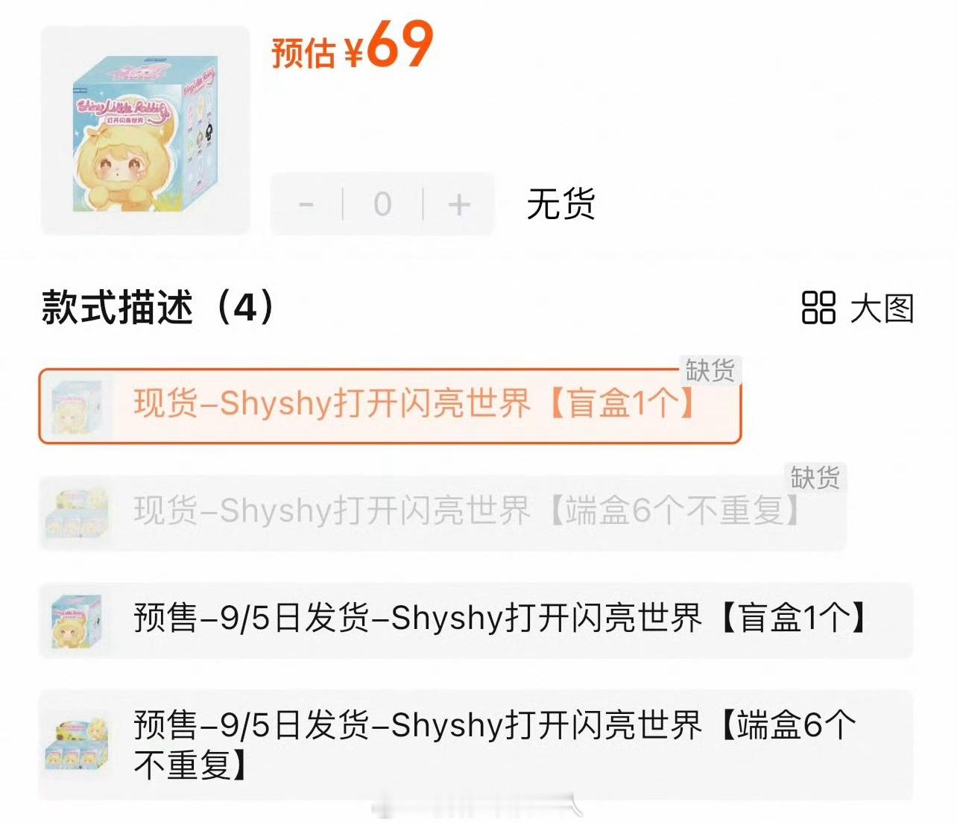Choose 预售-9/5日发货 盲盒1个 option
This screenshot has height=828, width=957.
476,620
